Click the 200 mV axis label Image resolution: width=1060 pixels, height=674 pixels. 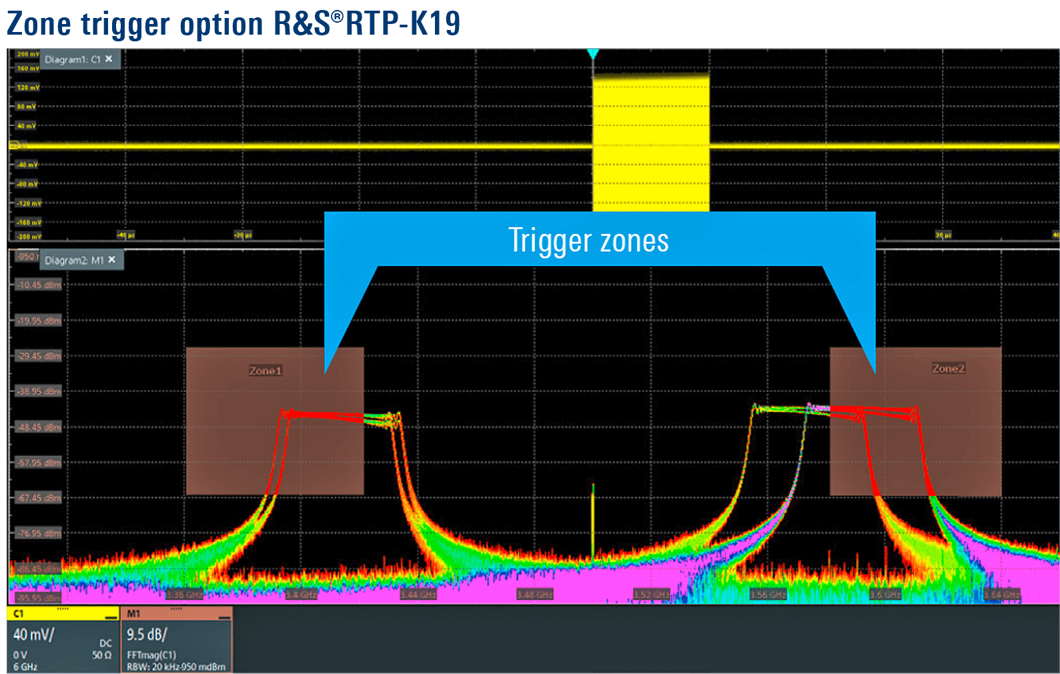pyautogui.click(x=27, y=54)
